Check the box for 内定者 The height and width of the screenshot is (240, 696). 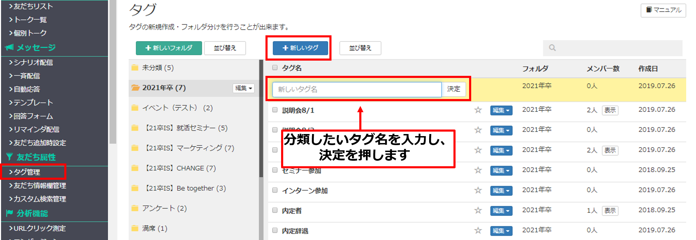click(275, 210)
